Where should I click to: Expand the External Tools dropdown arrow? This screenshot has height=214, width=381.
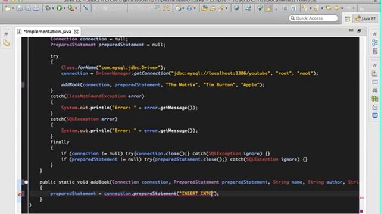click(x=76, y=8)
